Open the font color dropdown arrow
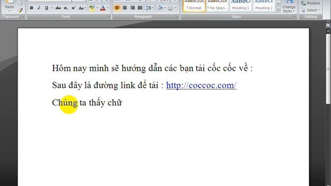The height and width of the screenshot is (186, 331). (108, 8)
